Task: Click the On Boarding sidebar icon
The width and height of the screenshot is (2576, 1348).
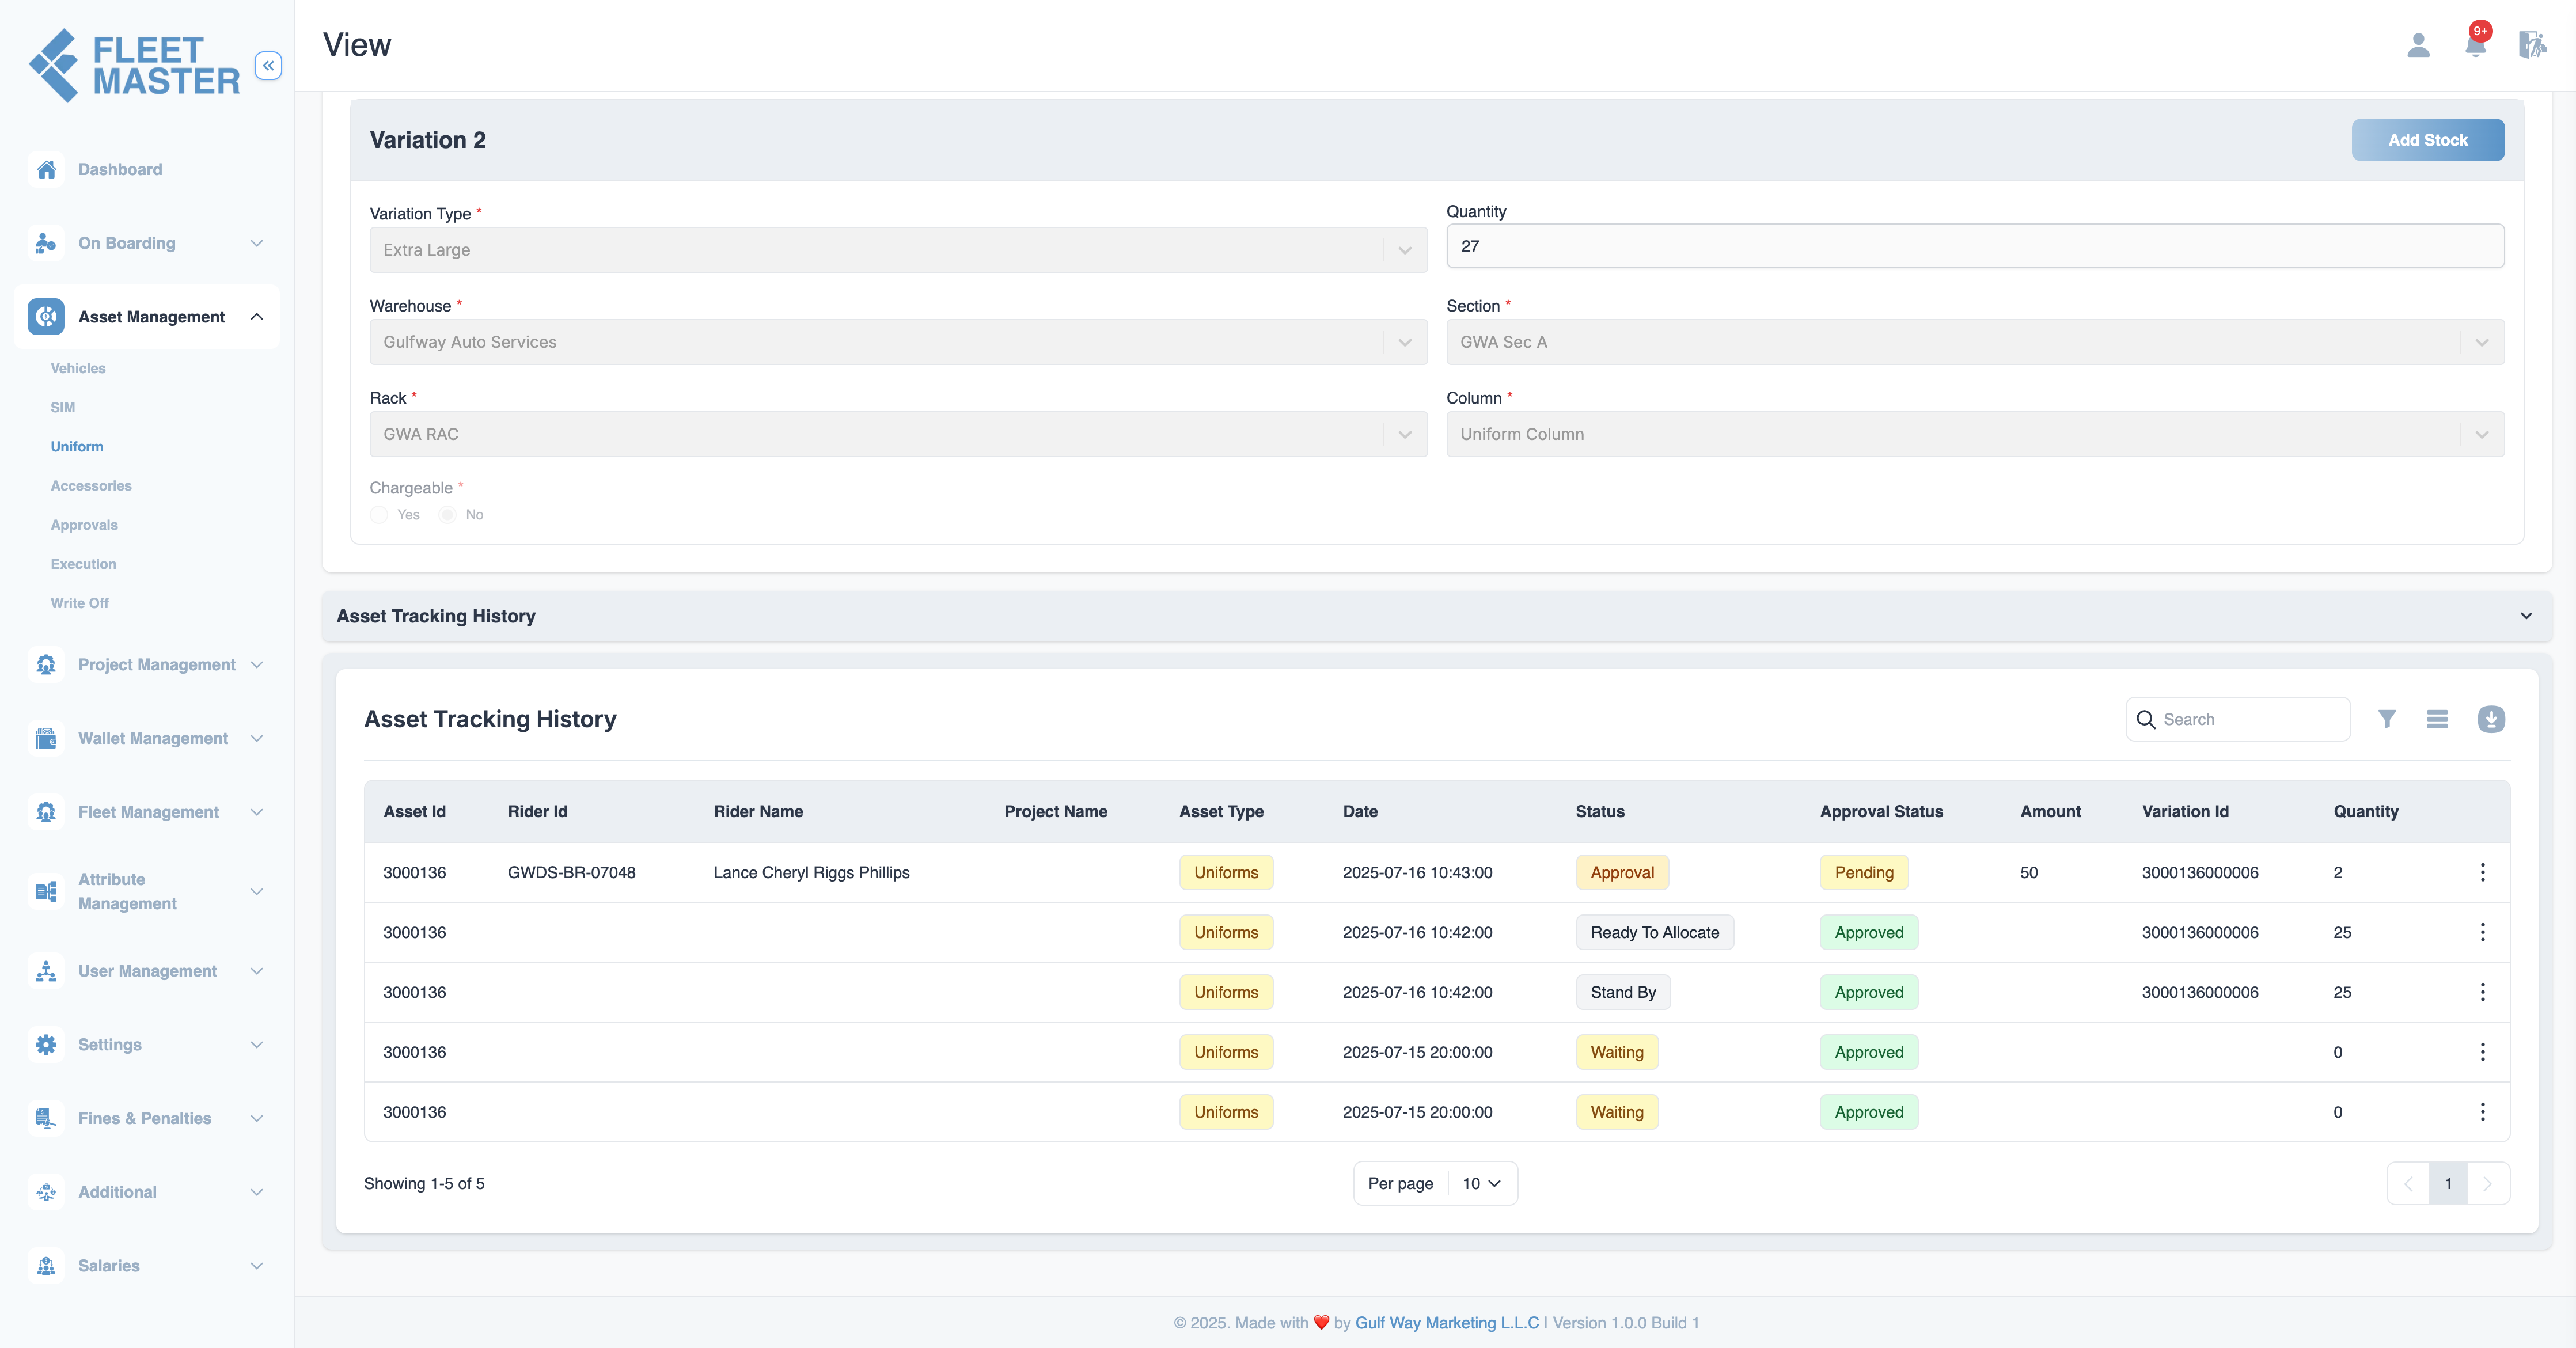Action: click(x=46, y=243)
